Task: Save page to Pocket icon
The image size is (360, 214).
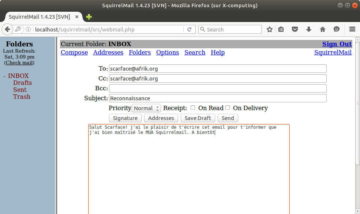Action: coord(295,29)
